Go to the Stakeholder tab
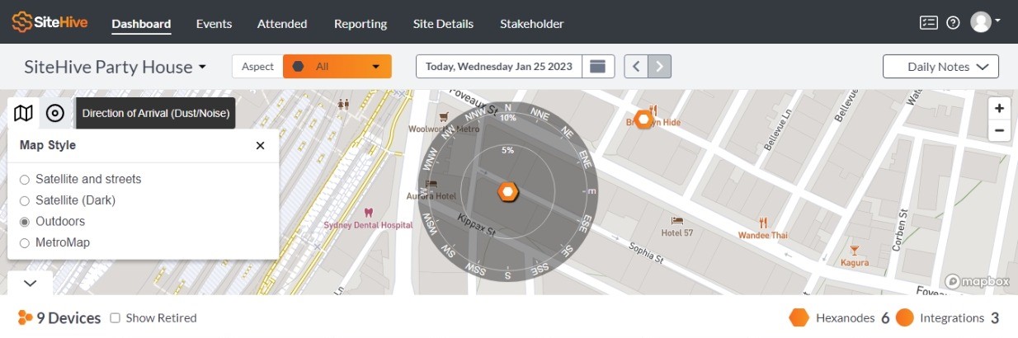The height and width of the screenshot is (338, 1018). click(532, 24)
